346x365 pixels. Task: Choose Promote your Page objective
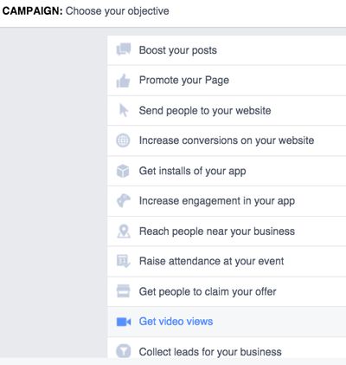click(227, 81)
